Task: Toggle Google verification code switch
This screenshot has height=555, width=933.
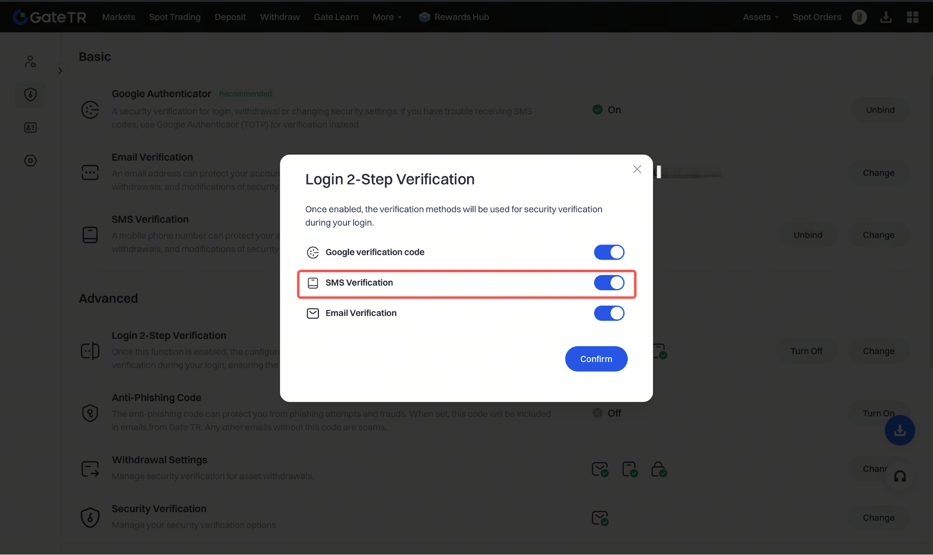Action: 609,252
